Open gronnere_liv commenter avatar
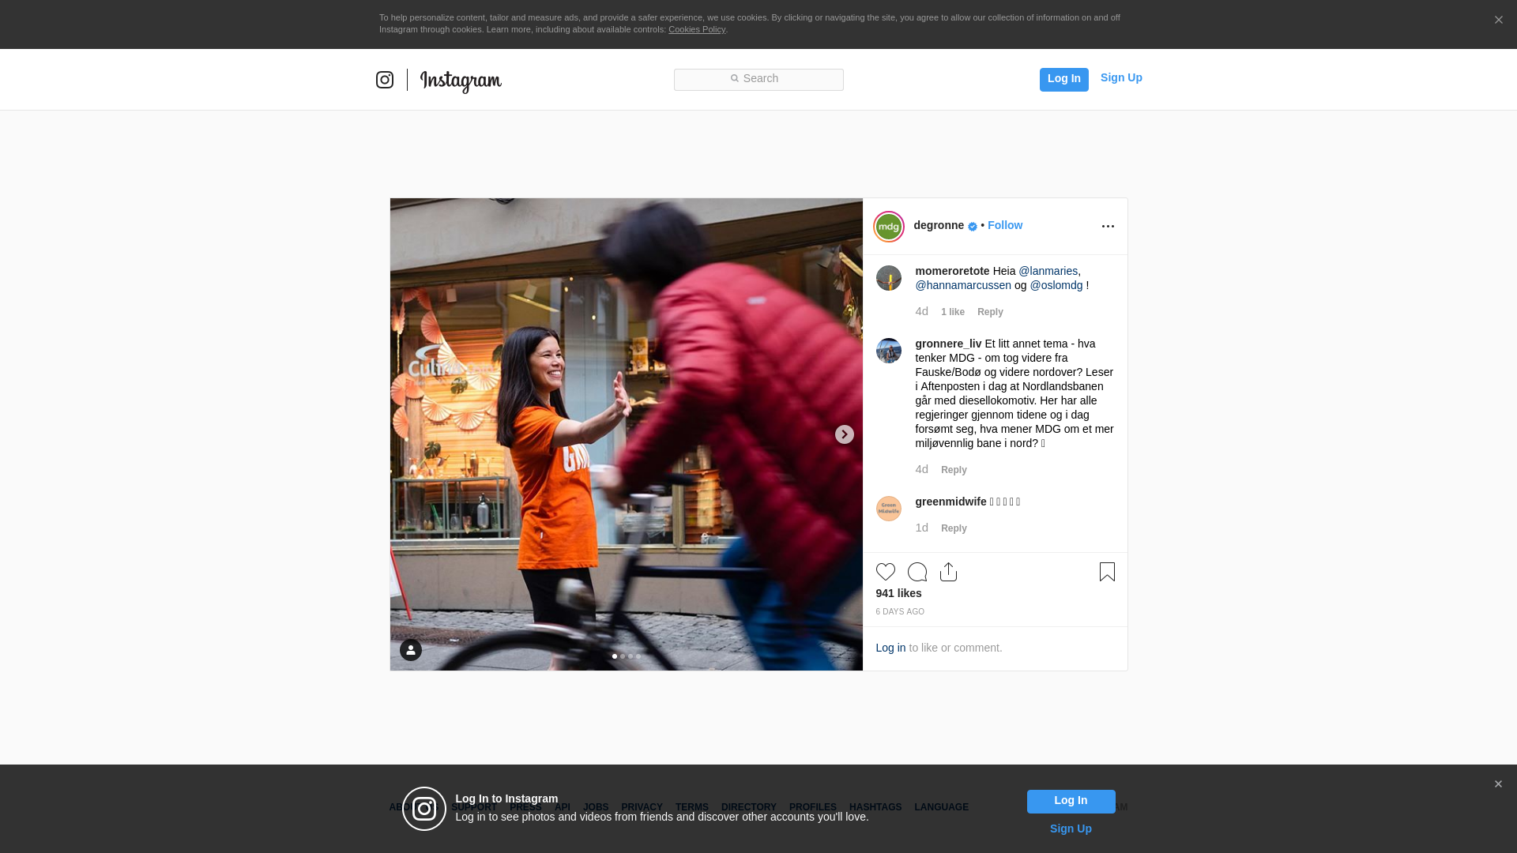 click(x=888, y=351)
